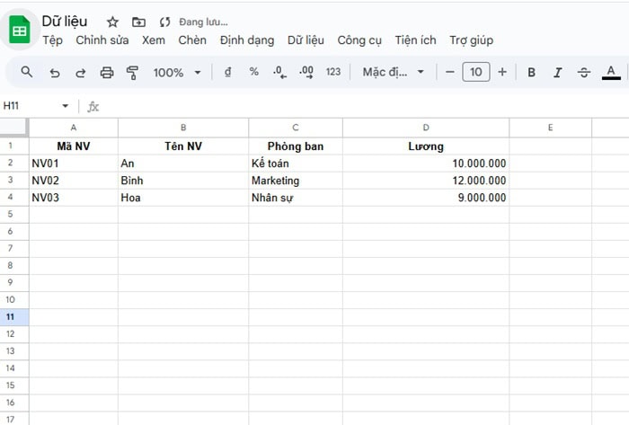Open the 100% zoom dropdown
This screenshot has width=629, height=425.
(176, 73)
